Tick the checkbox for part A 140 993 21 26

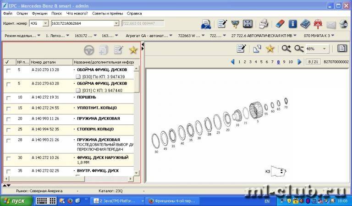9,141
